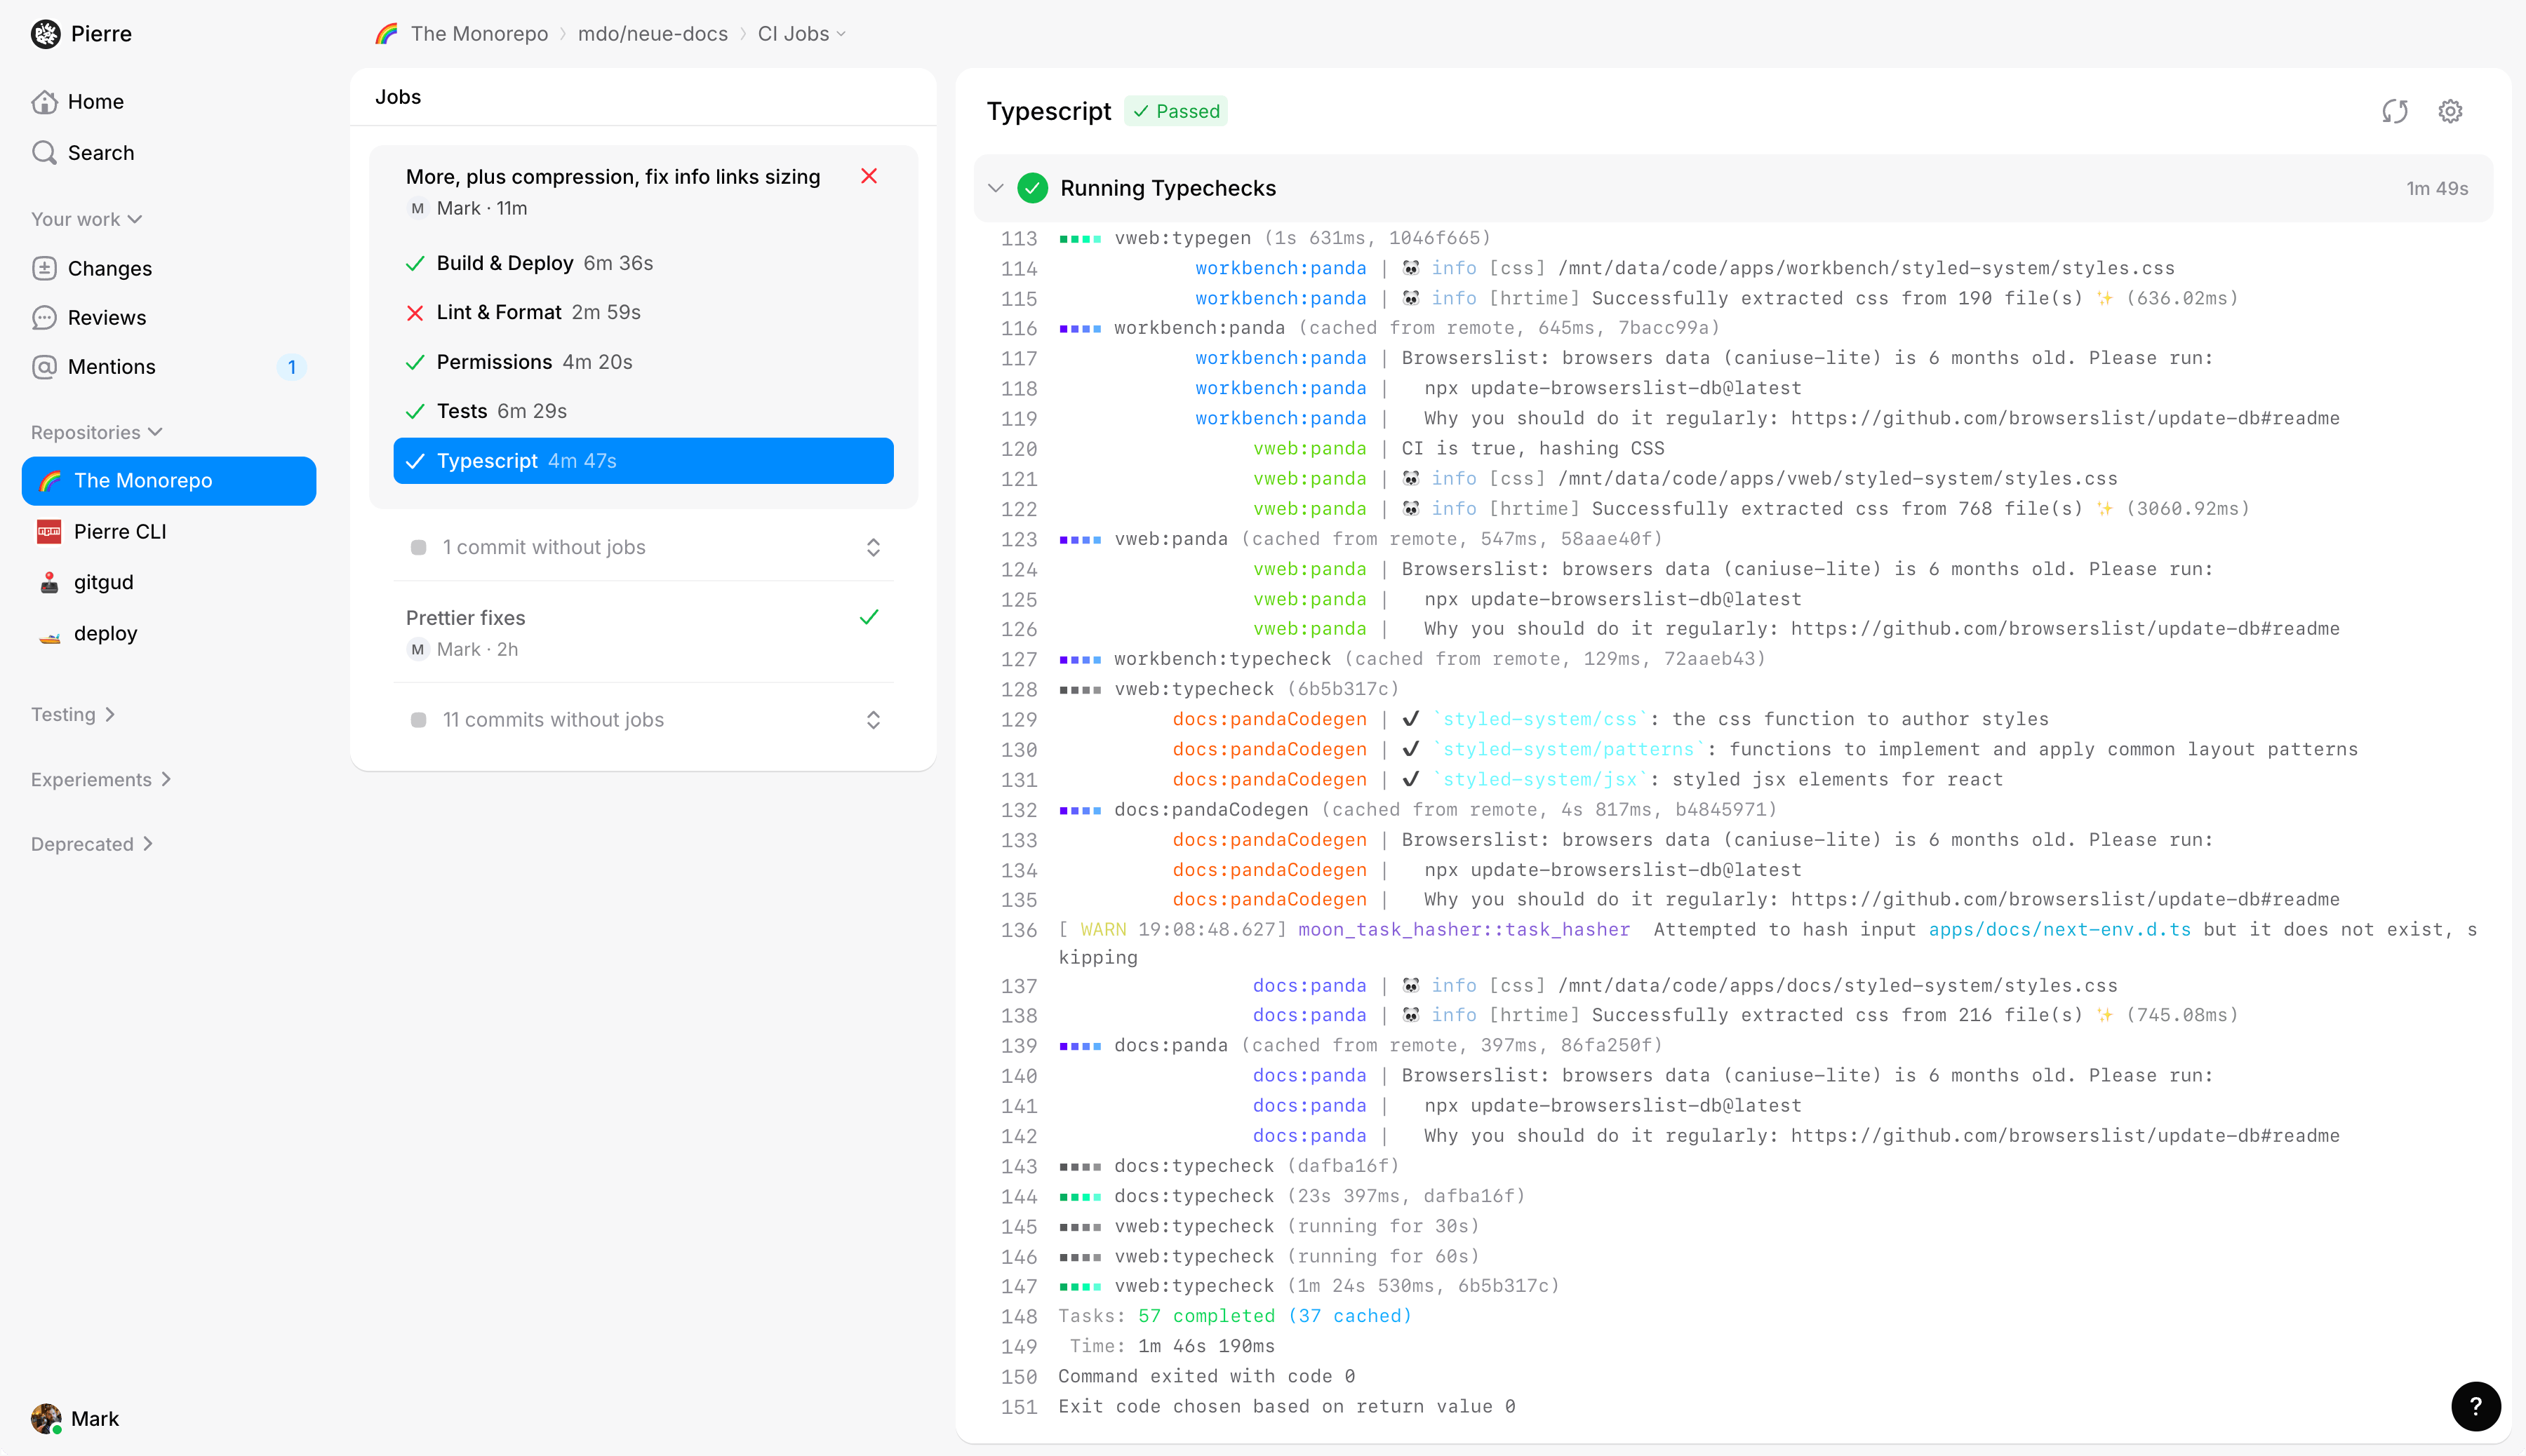The width and height of the screenshot is (2526, 1456).
Task: Click the help question mark button
Action: [x=2476, y=1406]
